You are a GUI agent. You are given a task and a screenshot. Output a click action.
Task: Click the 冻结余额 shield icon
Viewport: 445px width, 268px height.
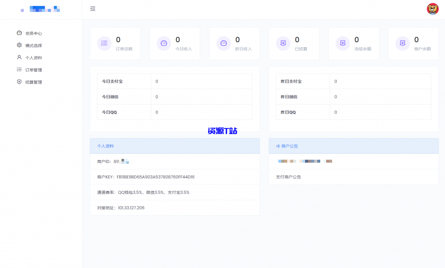(342, 43)
